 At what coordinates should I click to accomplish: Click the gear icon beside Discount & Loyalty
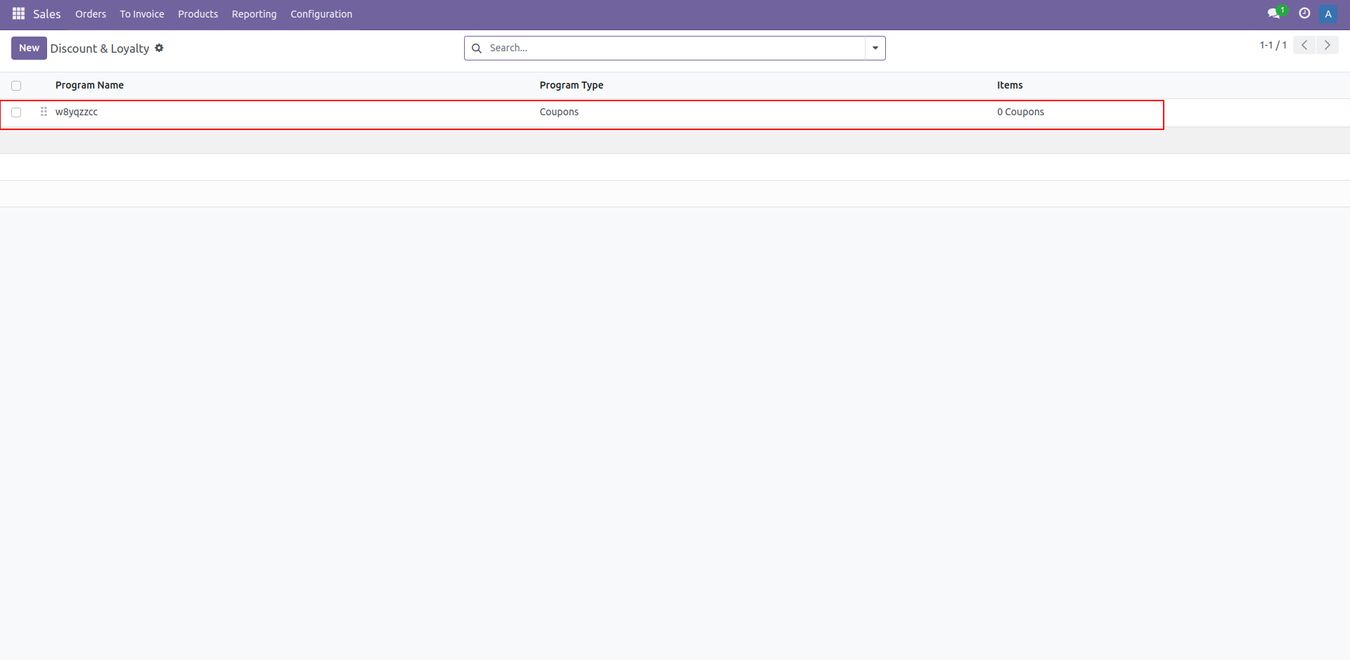pyautogui.click(x=160, y=48)
